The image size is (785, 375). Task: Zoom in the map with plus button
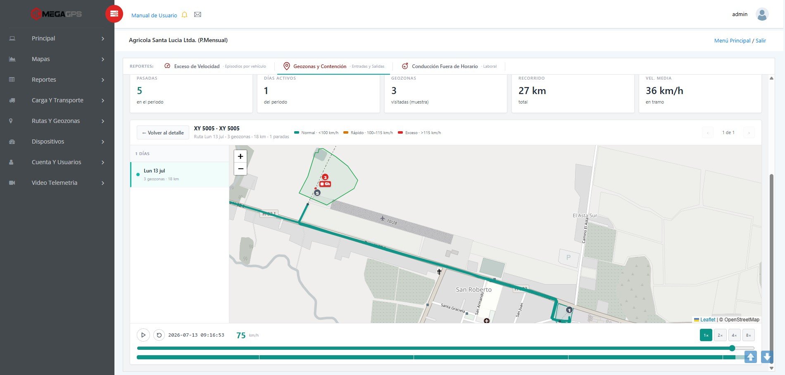[240, 156]
